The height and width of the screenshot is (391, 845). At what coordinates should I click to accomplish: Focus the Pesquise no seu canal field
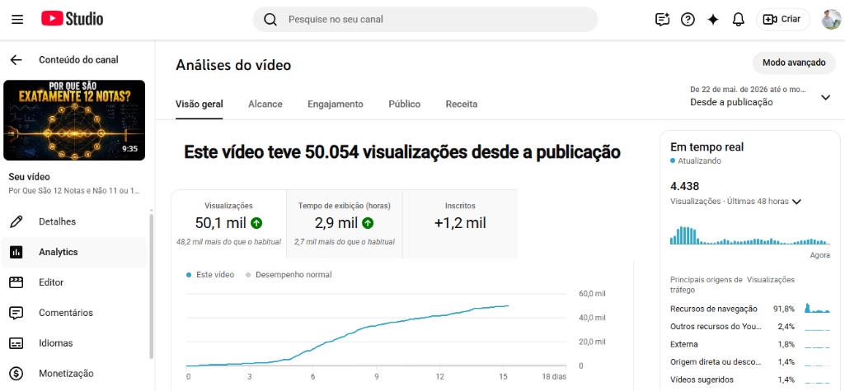point(425,20)
